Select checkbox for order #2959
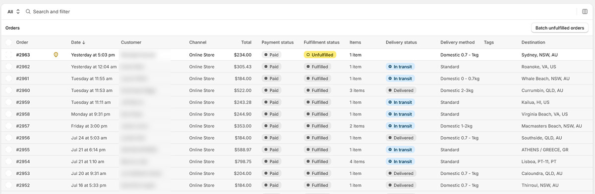The width and height of the screenshot is (595, 194). coord(8,102)
